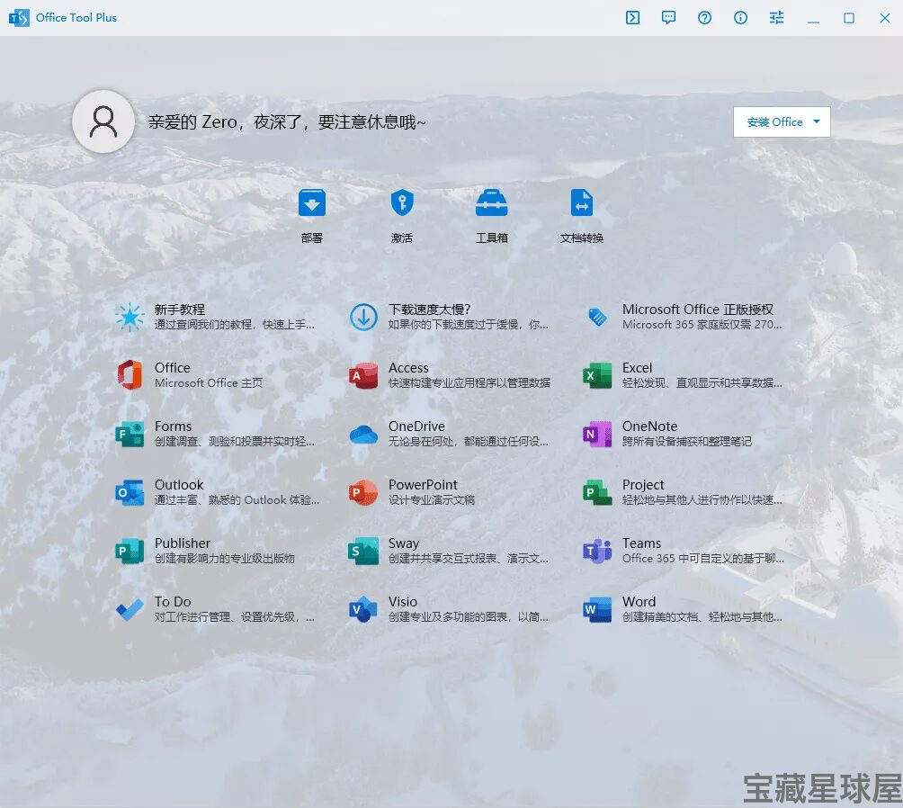Click the 下载速度太慢 download arrow icon
Screen dimensions: 903x808
coord(364,317)
